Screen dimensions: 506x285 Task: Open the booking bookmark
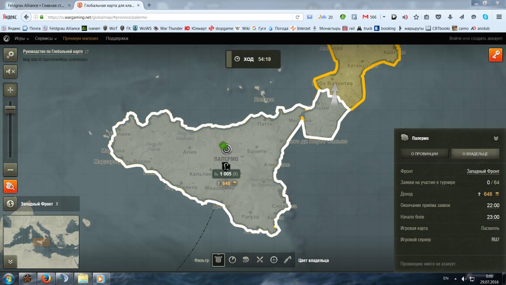(385, 28)
